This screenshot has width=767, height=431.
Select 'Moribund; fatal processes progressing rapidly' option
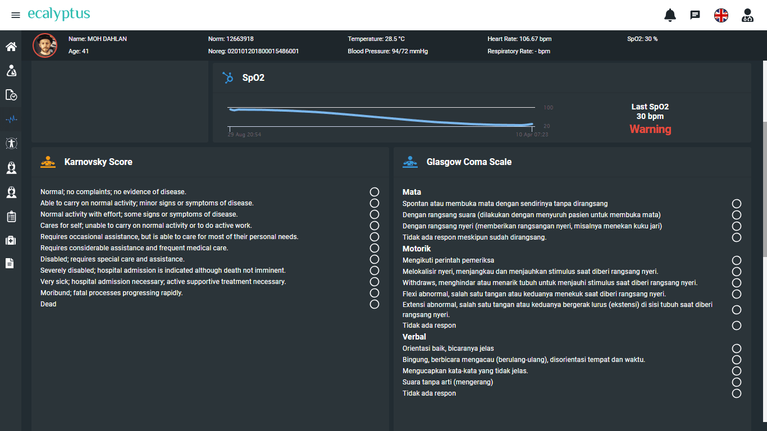pos(375,293)
